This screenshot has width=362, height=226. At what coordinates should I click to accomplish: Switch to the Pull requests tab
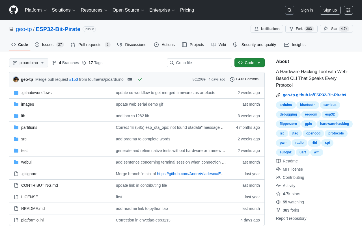point(90,45)
